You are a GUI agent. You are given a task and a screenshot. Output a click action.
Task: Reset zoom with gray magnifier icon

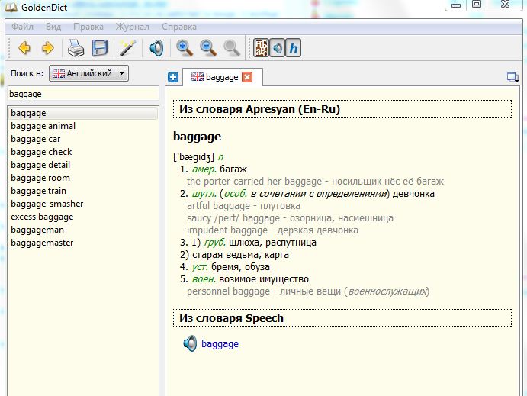232,48
